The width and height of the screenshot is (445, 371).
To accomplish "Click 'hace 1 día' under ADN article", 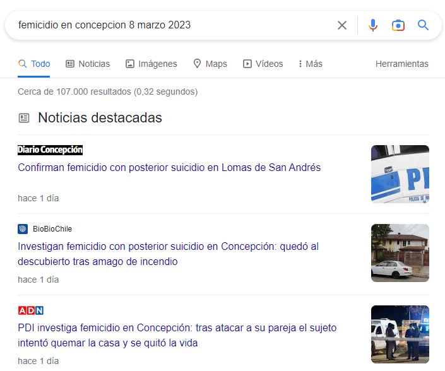I will [x=39, y=361].
